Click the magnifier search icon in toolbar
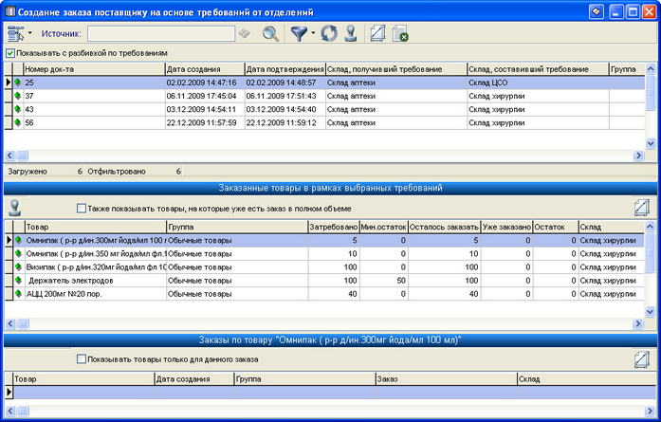This screenshot has height=422, width=661. pyautogui.click(x=270, y=34)
